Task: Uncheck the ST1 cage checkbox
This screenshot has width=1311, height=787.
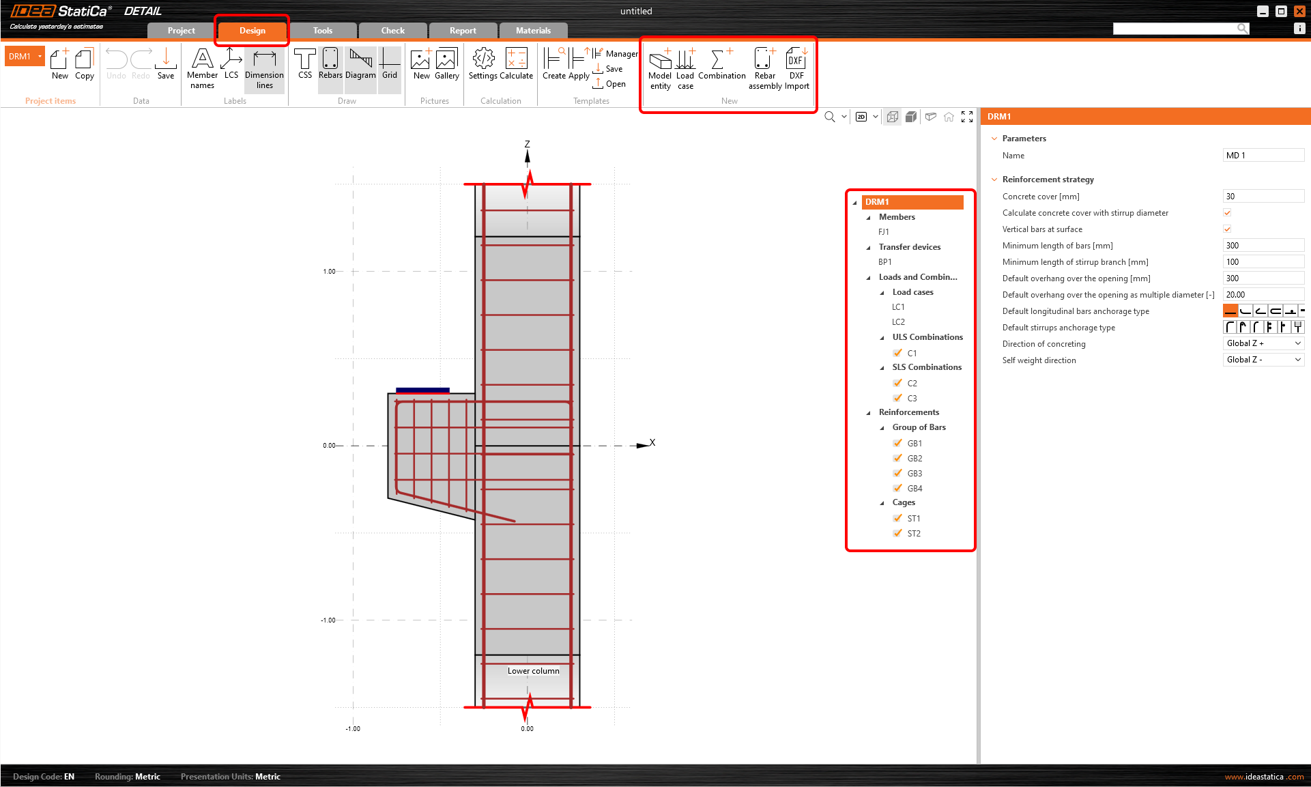Action: [897, 518]
